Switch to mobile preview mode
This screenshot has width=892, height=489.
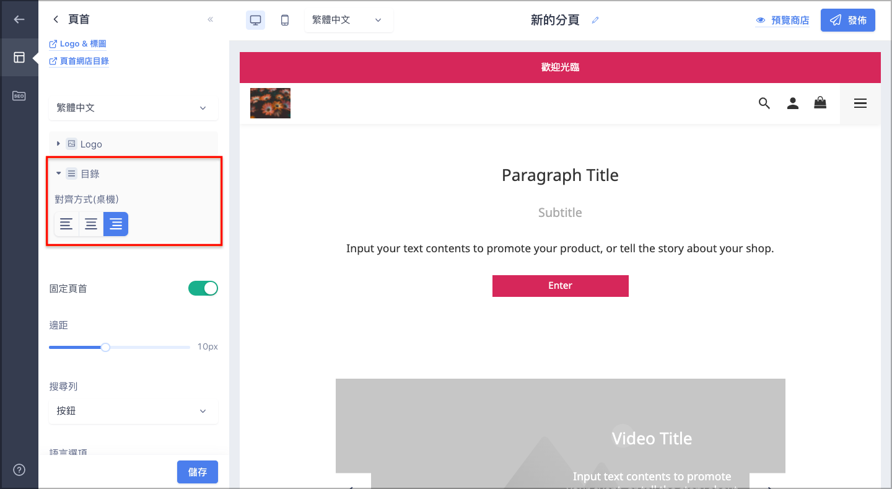coord(285,20)
